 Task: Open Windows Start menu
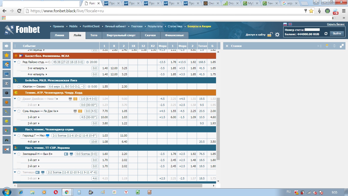[6, 192]
